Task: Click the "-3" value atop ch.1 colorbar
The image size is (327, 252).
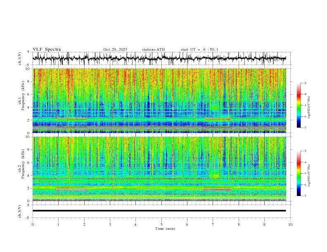Action: [304, 83]
